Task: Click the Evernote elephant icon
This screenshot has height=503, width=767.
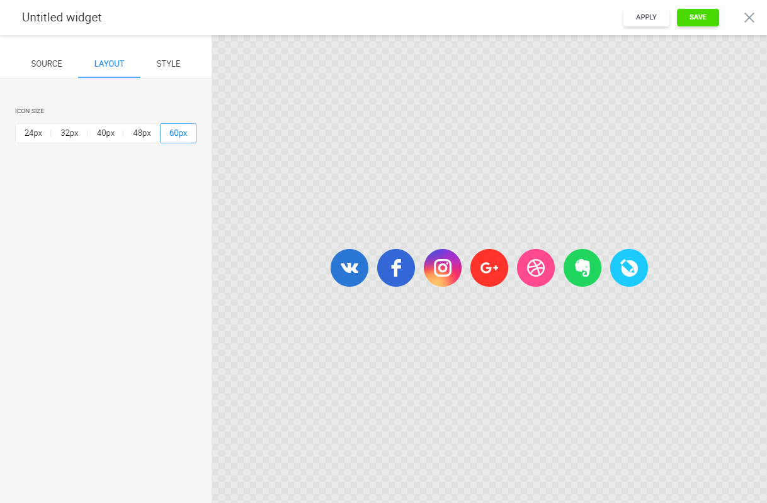Action: click(582, 268)
